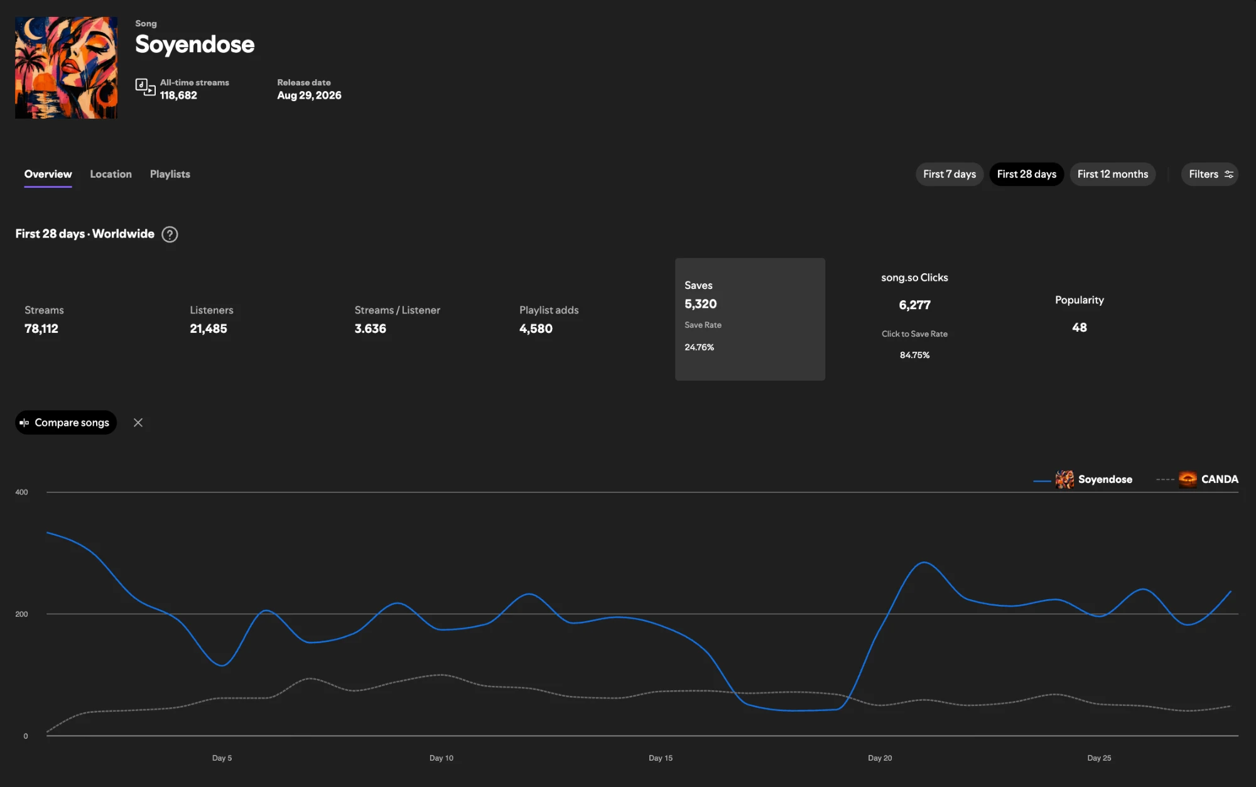Click the all-time streams icon
Viewport: 1256px width, 787px height.
(145, 87)
